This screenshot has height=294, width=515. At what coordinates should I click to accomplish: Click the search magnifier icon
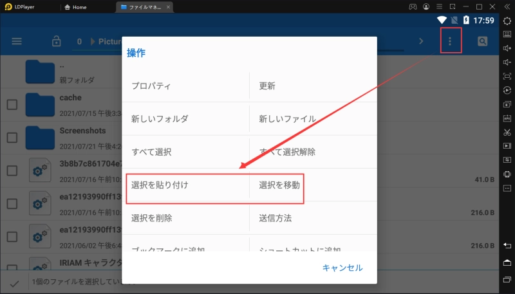pos(482,41)
